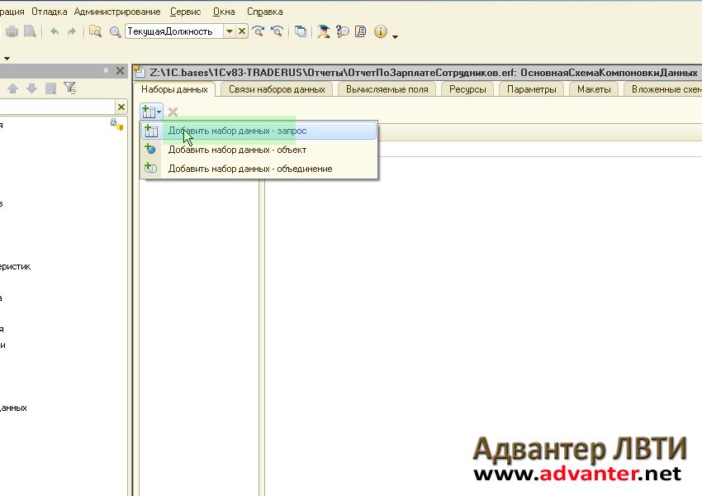This screenshot has height=496, width=702.
Task: Click the magnifier search icon beside ТекущаяДолжность
Action: (116, 31)
